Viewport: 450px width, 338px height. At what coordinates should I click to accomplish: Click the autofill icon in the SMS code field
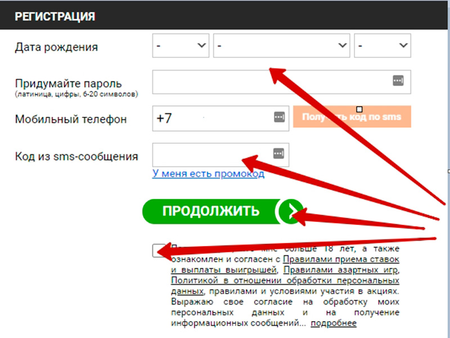coord(279,153)
